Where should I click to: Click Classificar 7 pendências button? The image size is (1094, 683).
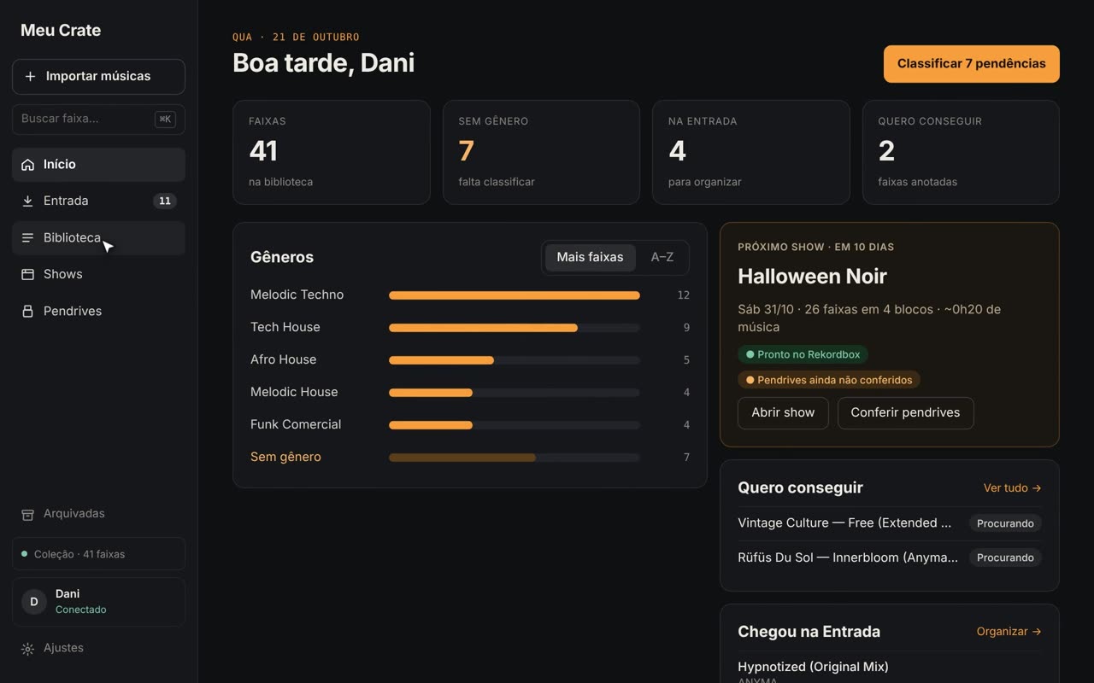point(972,64)
